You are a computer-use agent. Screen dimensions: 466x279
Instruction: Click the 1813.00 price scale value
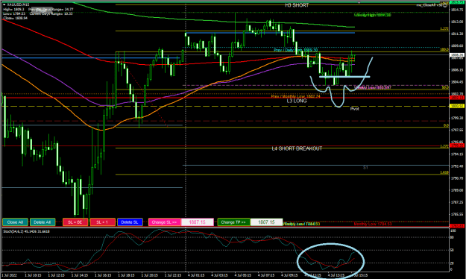pyautogui.click(x=457, y=22)
